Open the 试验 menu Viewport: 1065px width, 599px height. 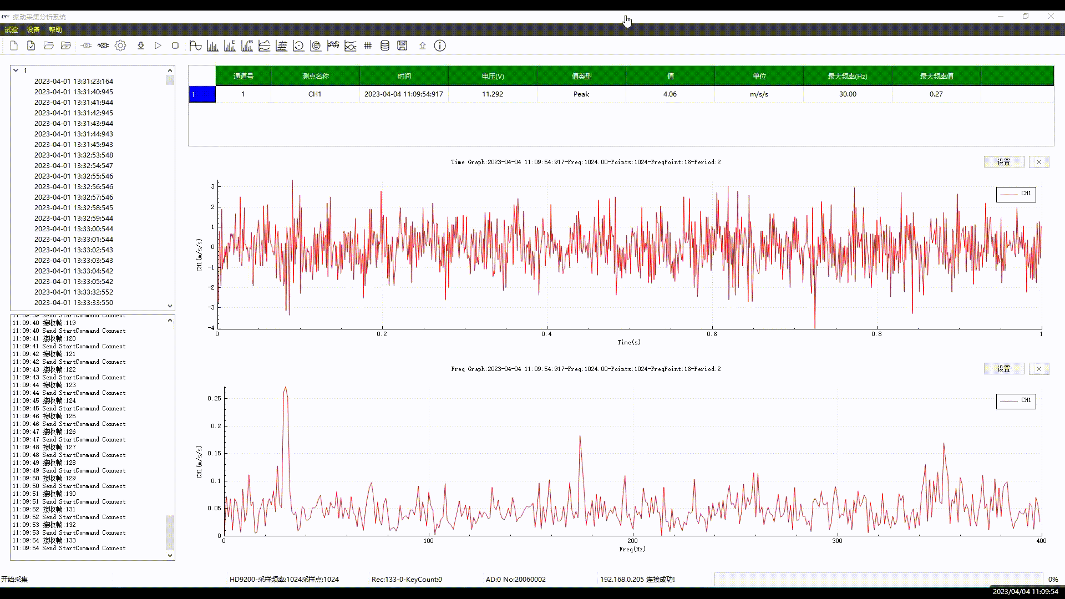11,30
